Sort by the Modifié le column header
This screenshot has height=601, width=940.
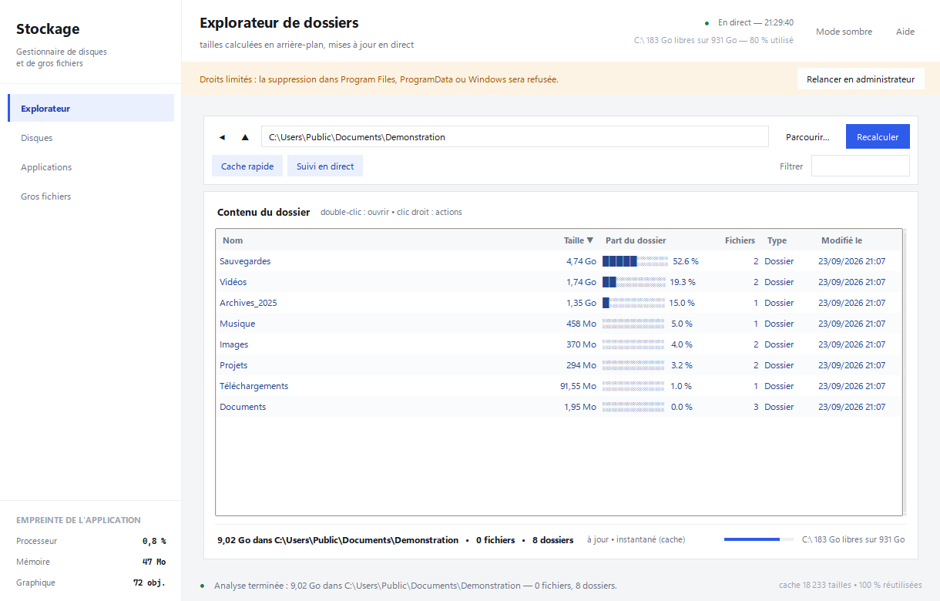(841, 240)
